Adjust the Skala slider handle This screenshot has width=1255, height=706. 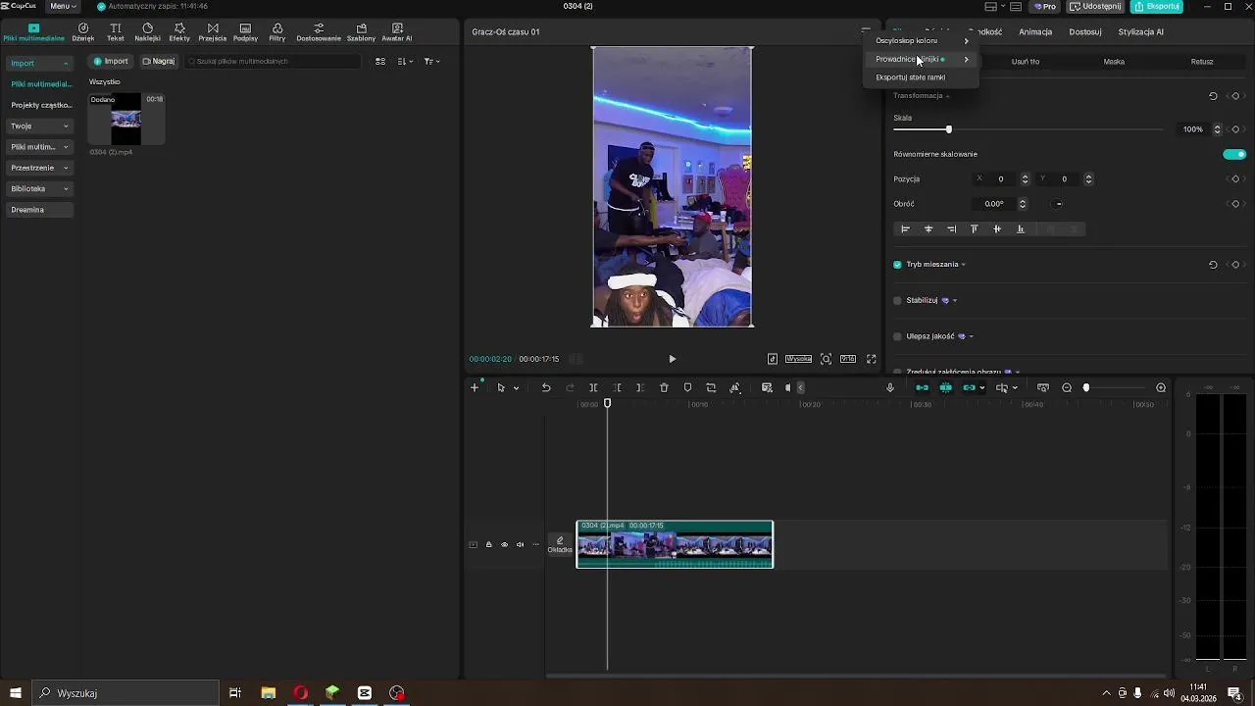(948, 129)
